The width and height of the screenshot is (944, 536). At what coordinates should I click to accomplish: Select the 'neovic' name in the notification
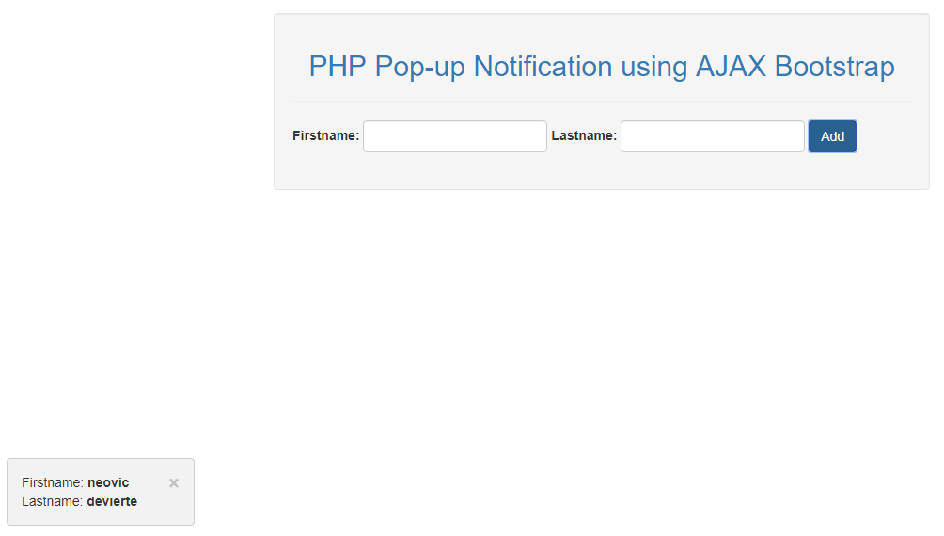(x=108, y=482)
